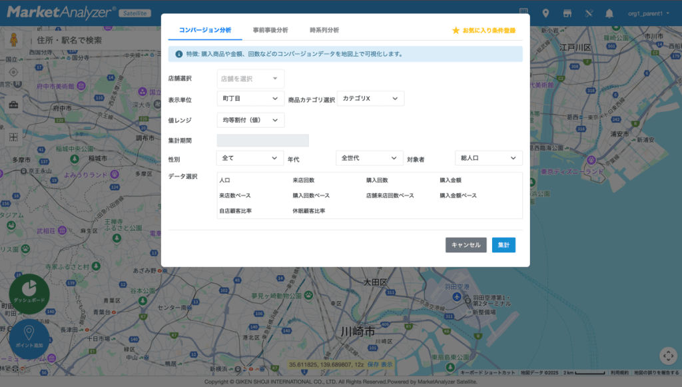
Task: Open the 性別 全て dropdown
Action: point(250,159)
